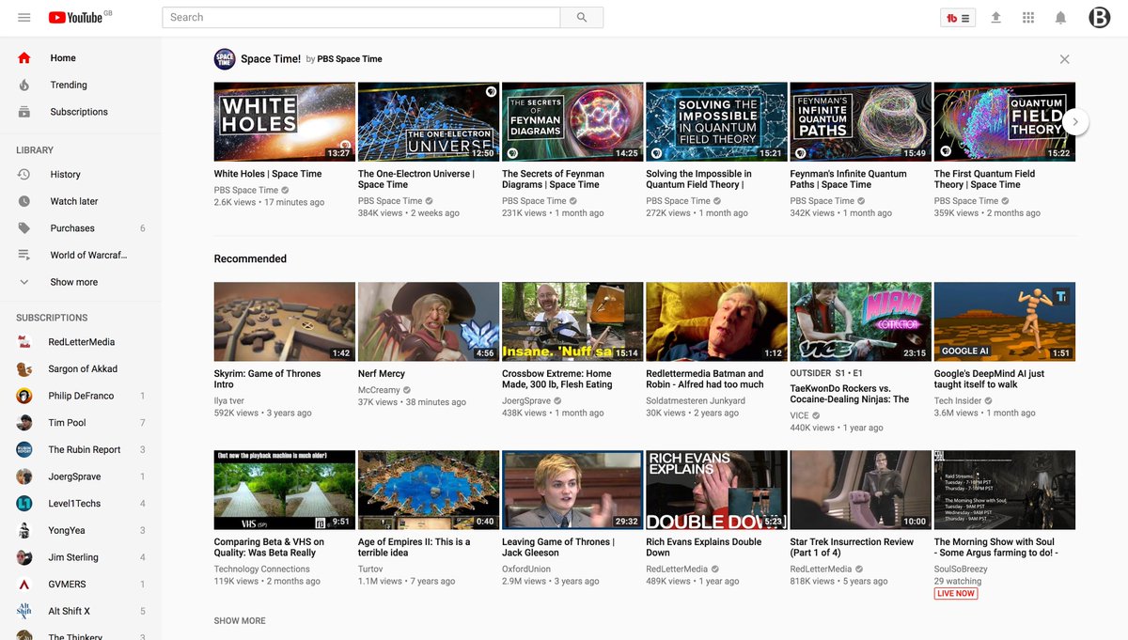
Task: Open the White Holes thumbnail
Action: pos(285,122)
